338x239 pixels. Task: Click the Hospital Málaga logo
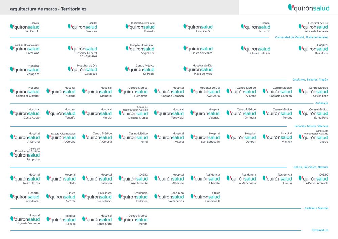coord(61,92)
